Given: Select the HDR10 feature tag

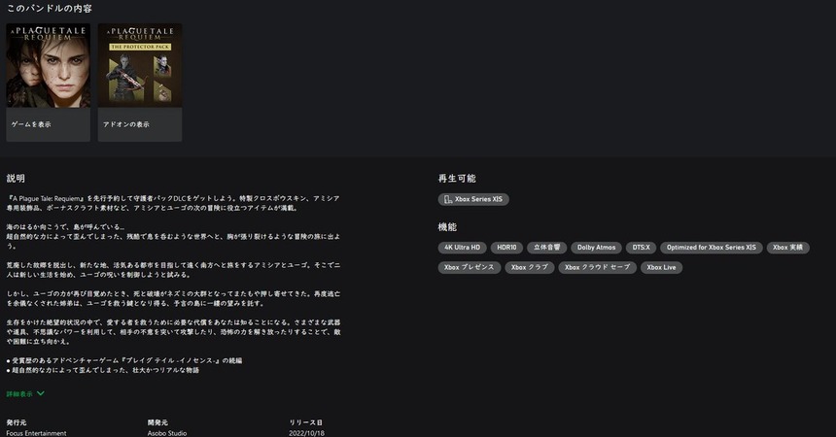Looking at the screenshot, I should (x=506, y=248).
